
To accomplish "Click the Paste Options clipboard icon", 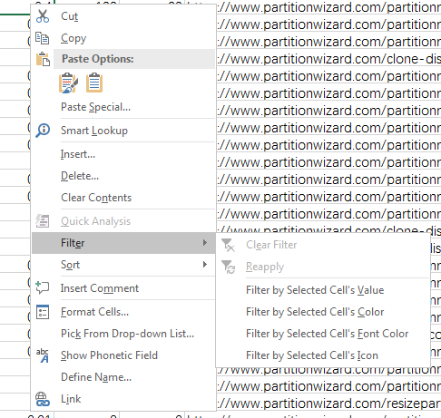I will 43,59.
